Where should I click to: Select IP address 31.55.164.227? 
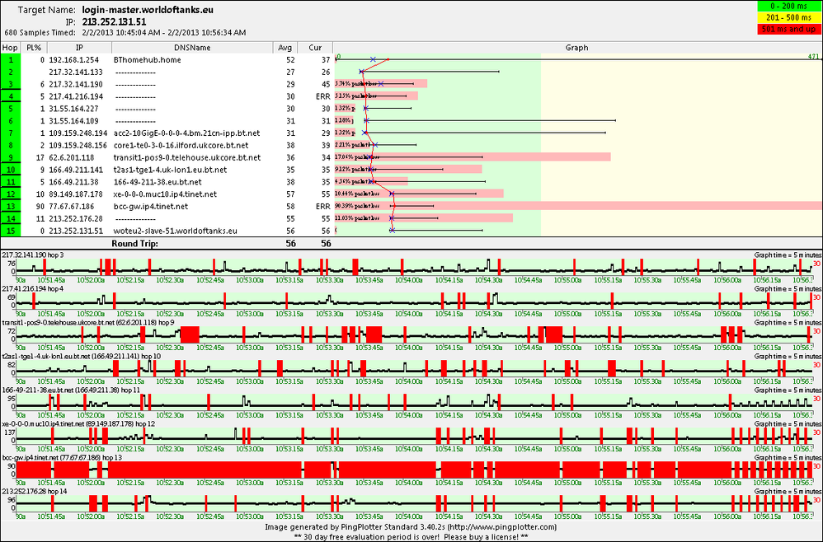pos(73,109)
